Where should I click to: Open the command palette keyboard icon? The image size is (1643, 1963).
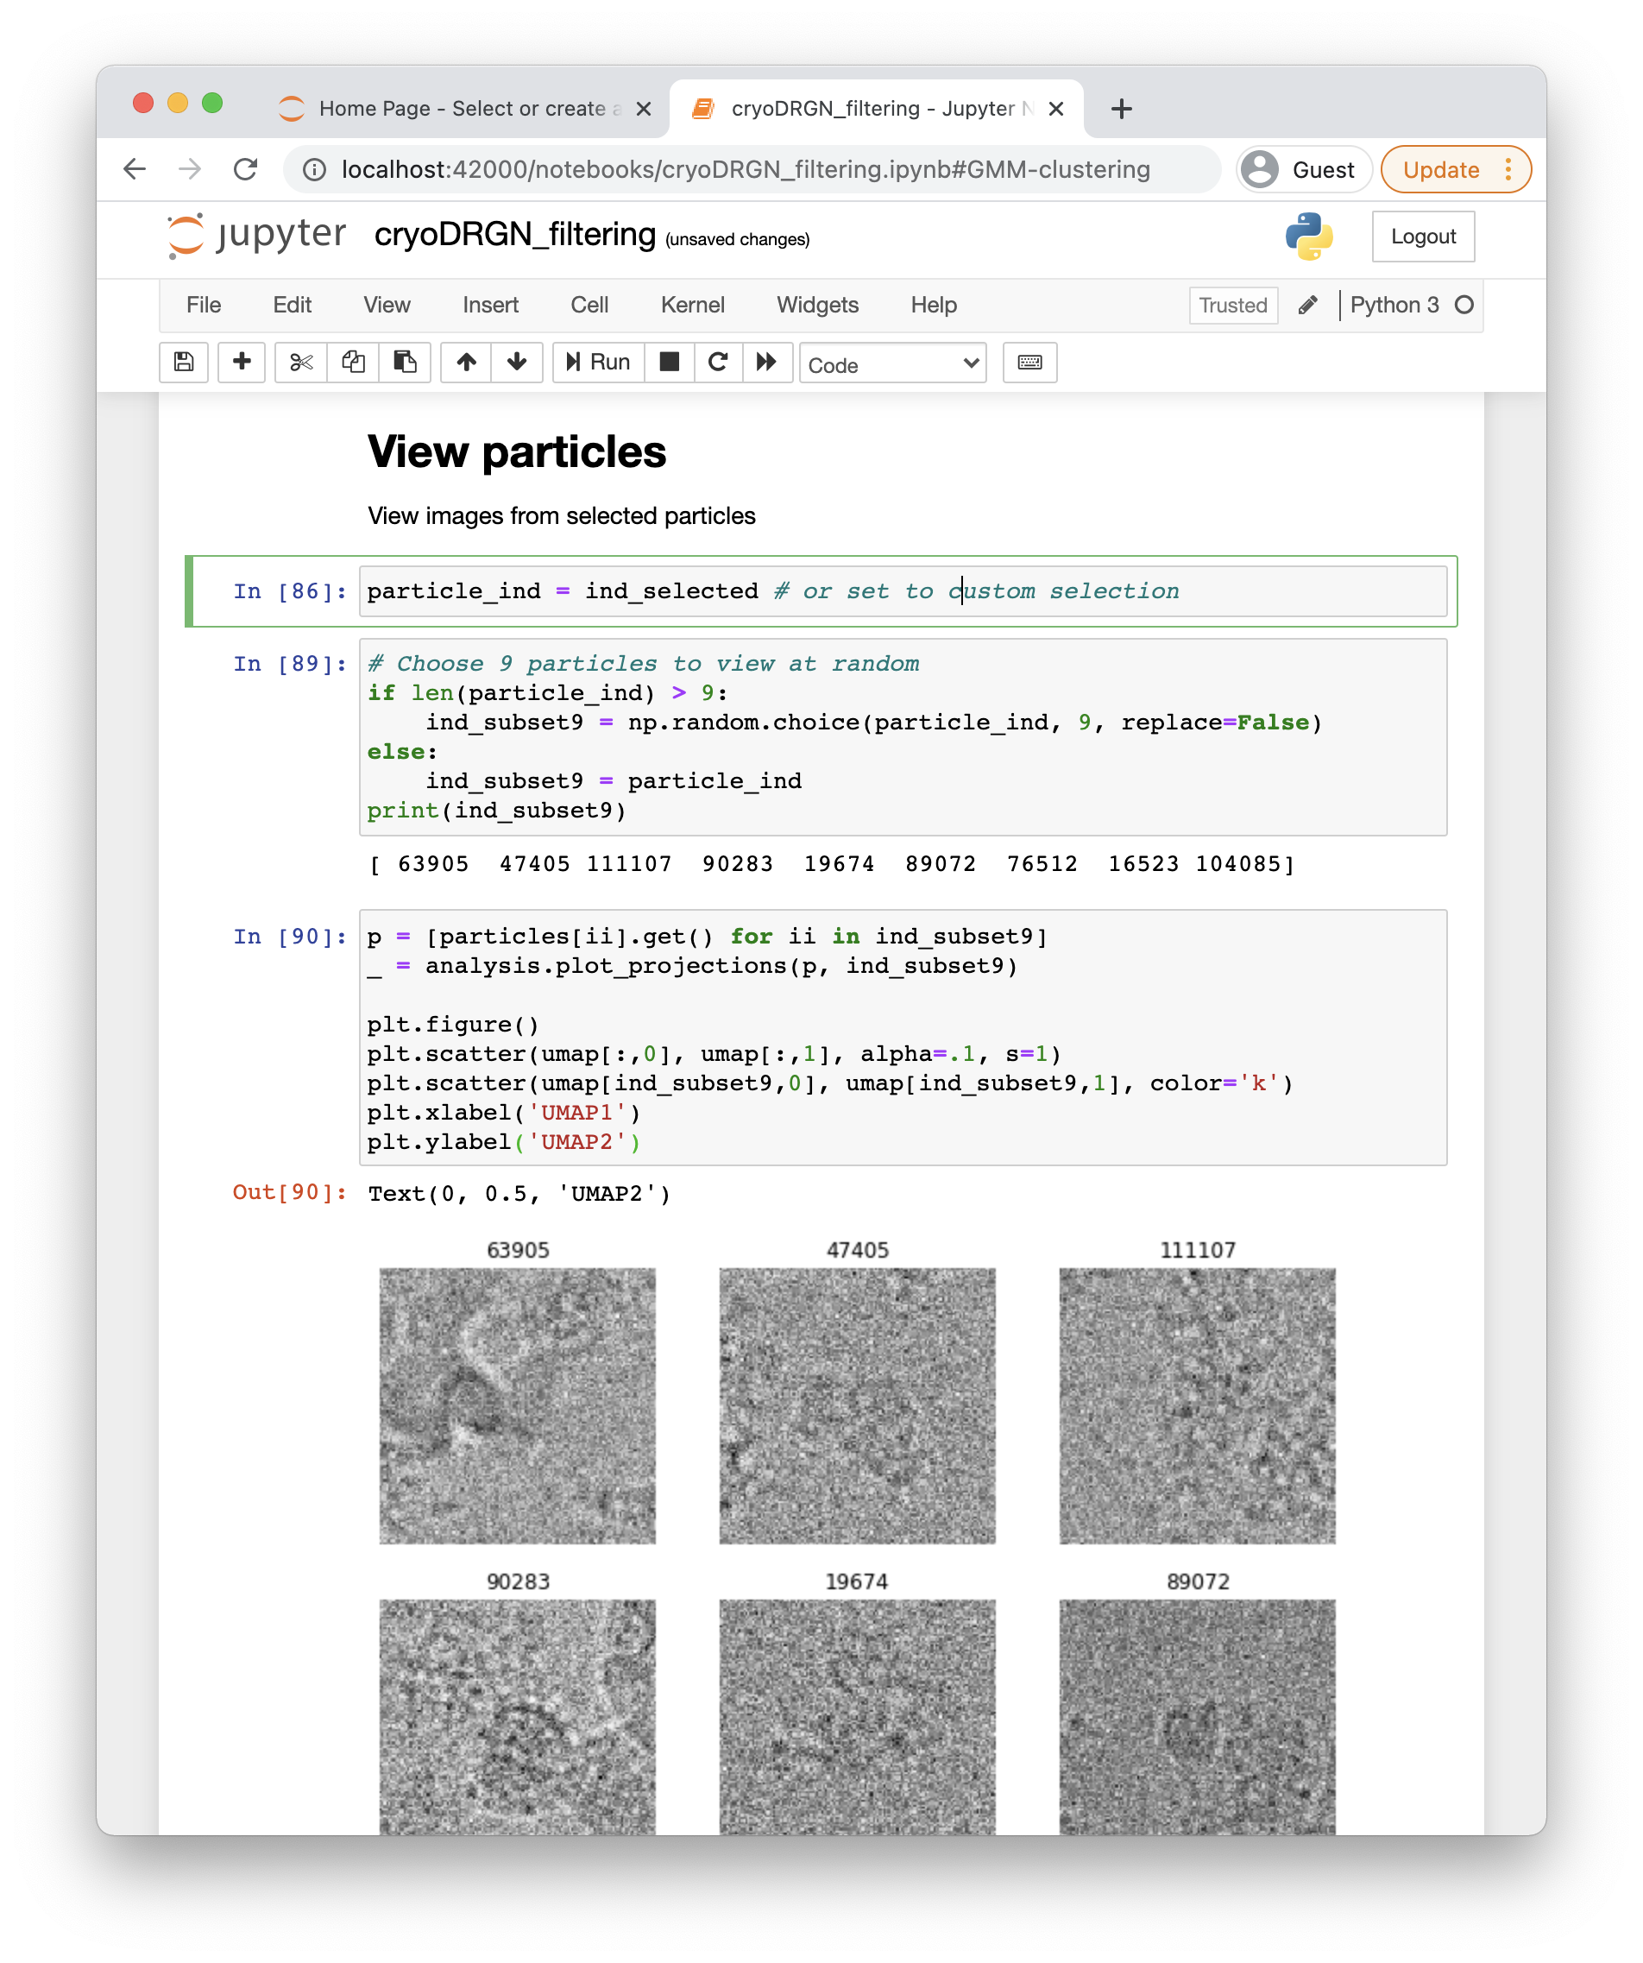1029,363
